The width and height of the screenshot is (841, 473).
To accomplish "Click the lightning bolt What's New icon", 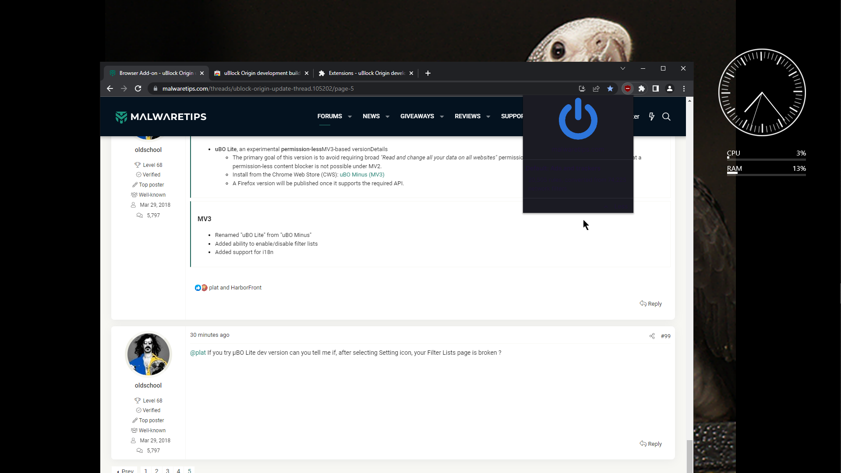I will (x=652, y=116).
